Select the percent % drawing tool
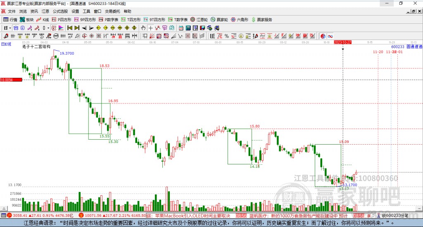Image resolution: width=423 pixels, height=227 pixels. coord(227,36)
